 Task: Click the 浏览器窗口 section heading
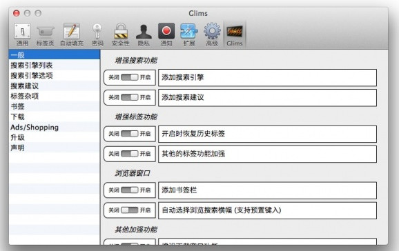[133, 174]
